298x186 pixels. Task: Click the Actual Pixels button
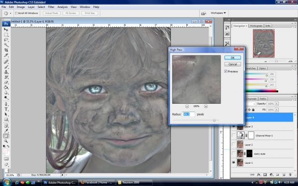[x=52, y=13]
